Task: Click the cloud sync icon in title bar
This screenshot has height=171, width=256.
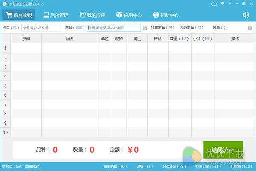Action: (214, 3)
